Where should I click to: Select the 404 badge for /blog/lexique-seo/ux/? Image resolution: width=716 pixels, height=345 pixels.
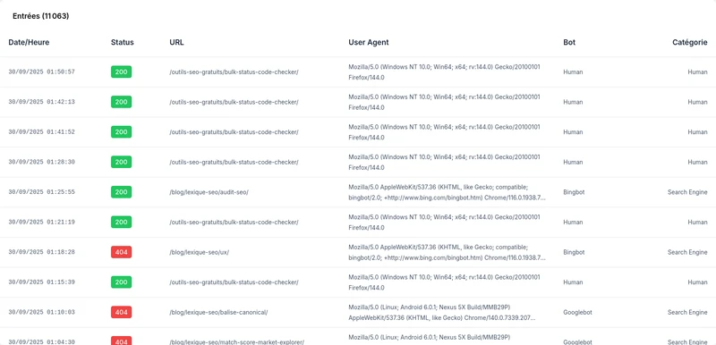coord(121,252)
